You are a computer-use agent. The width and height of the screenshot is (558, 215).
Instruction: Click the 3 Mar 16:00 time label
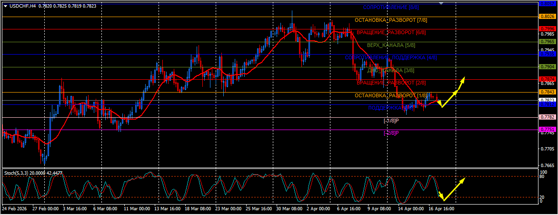click(74, 209)
